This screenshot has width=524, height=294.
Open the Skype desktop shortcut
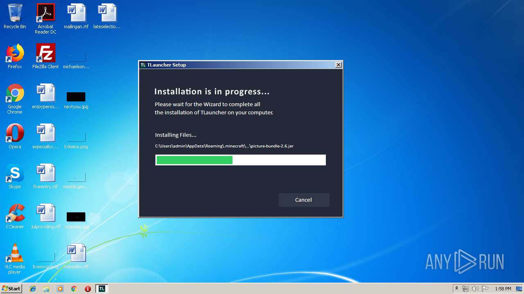click(x=15, y=177)
